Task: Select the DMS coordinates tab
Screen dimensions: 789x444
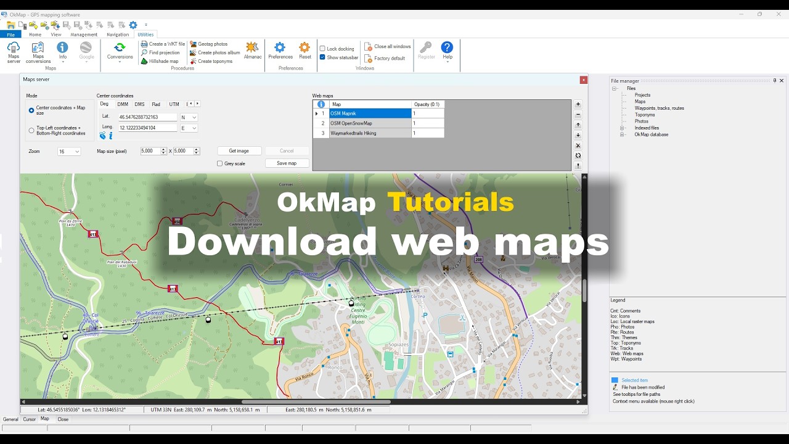Action: pos(140,104)
